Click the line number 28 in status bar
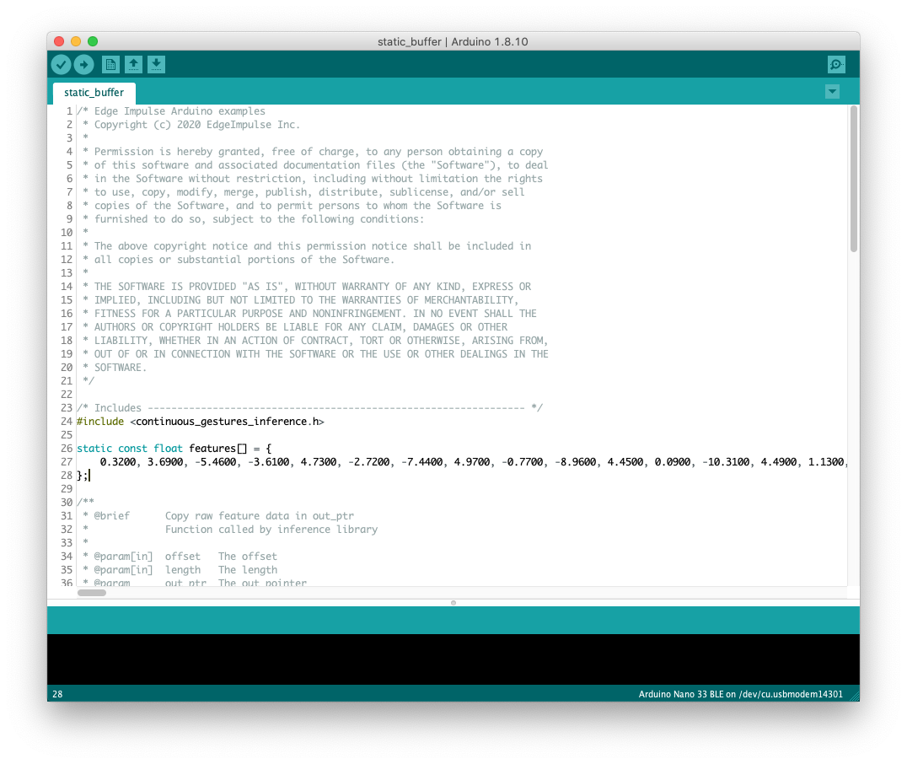The width and height of the screenshot is (907, 764). 58,694
